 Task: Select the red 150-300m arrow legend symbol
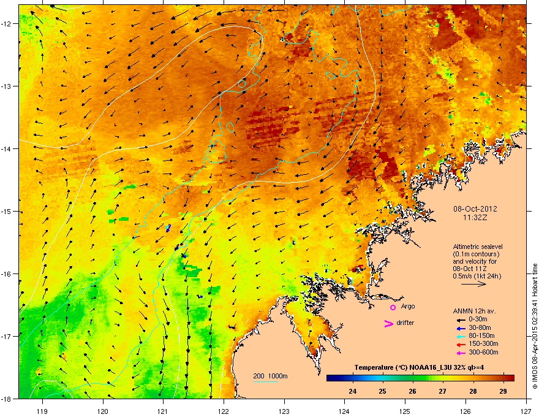pyautogui.click(x=461, y=345)
